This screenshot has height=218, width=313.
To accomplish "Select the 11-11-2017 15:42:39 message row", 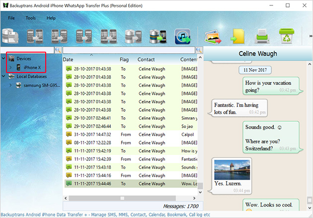I will point(131,159).
